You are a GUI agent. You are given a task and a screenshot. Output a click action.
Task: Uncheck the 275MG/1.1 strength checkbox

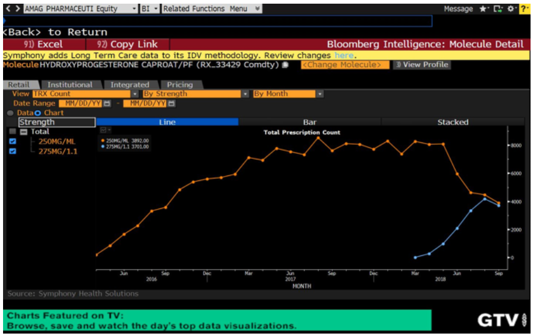[12, 152]
